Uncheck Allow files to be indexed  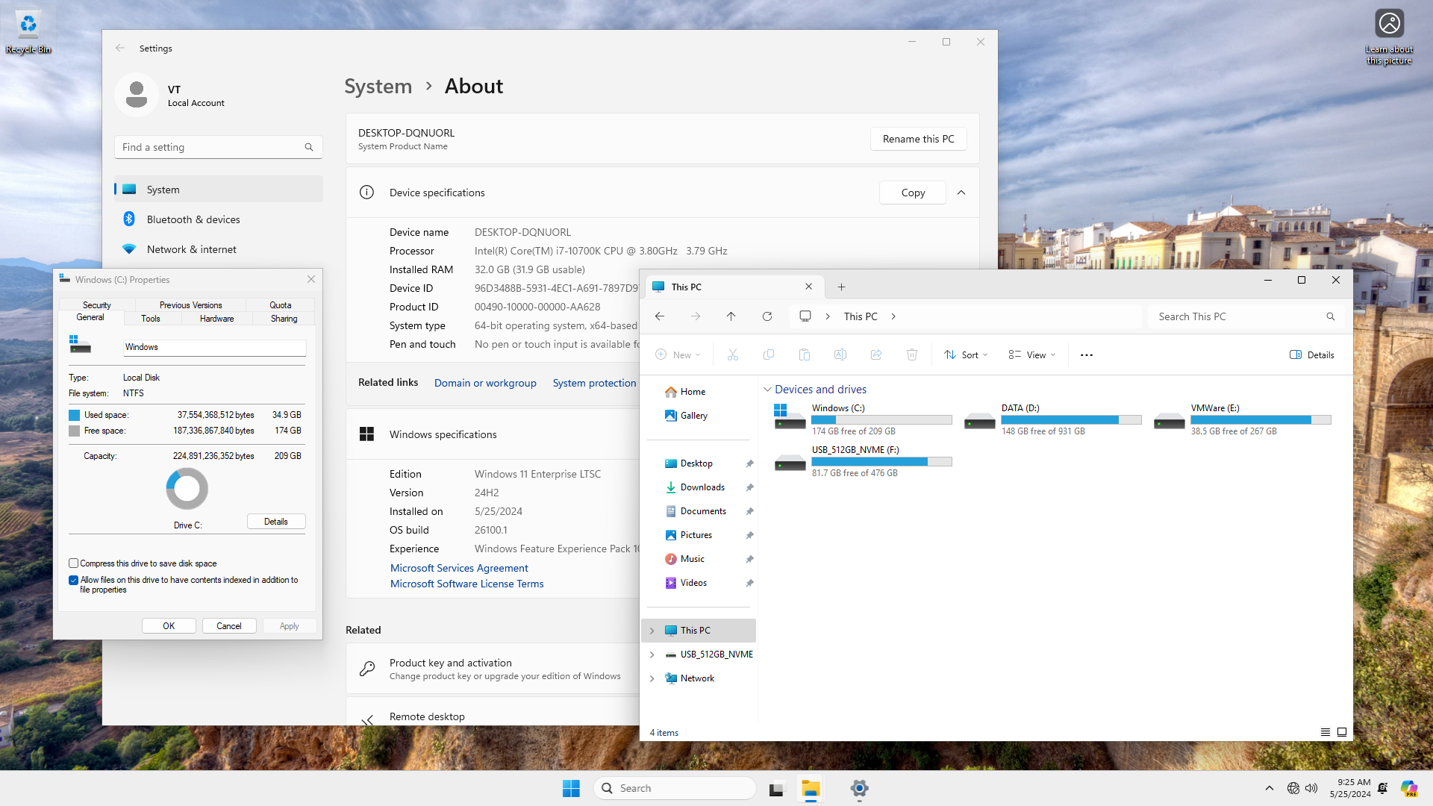click(73, 580)
